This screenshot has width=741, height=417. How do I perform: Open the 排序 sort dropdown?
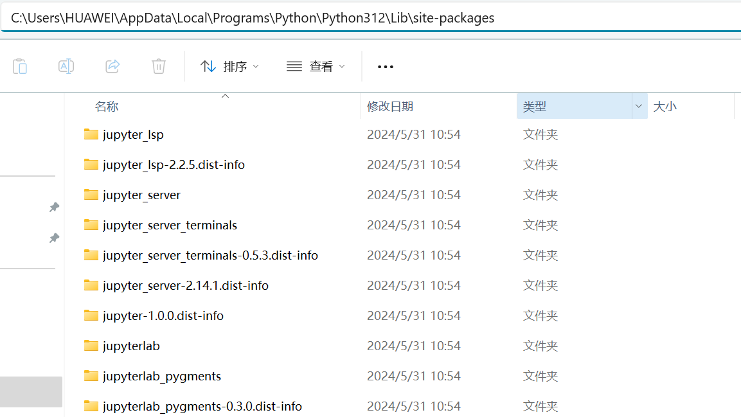(x=229, y=67)
